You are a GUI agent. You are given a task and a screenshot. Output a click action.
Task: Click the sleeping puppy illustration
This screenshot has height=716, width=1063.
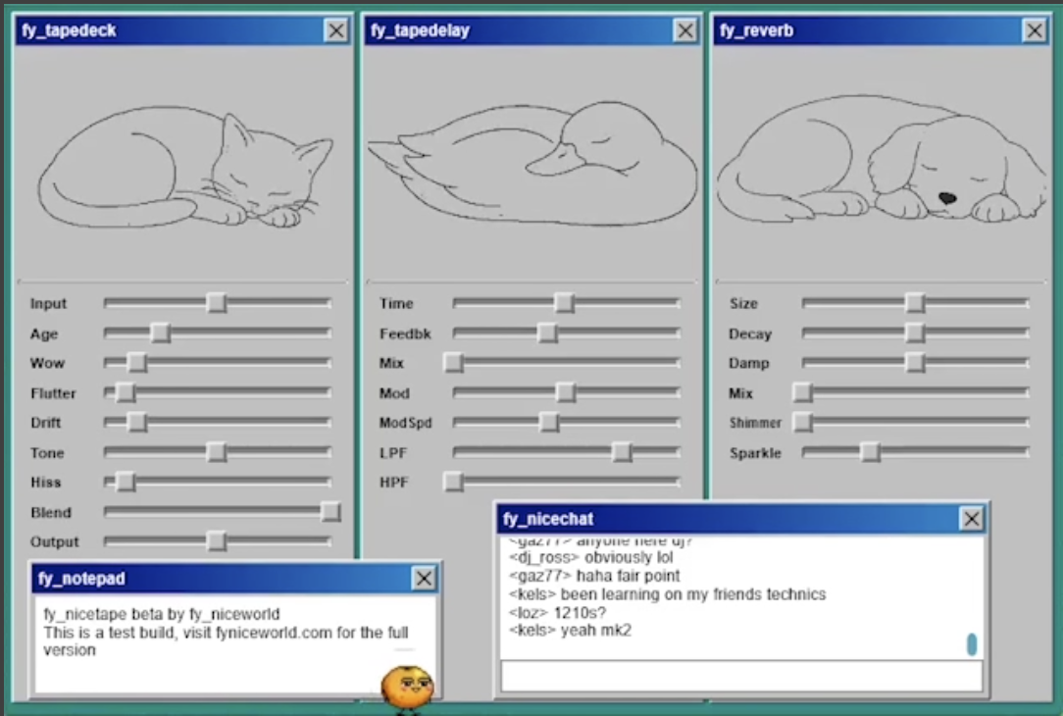[x=881, y=162]
